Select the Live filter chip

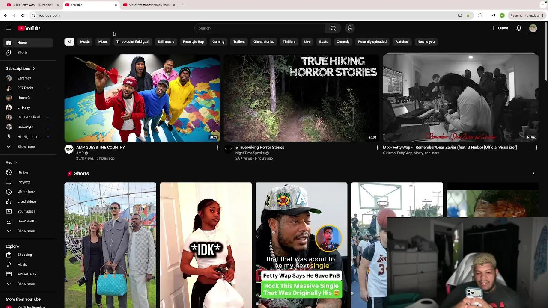click(x=307, y=42)
